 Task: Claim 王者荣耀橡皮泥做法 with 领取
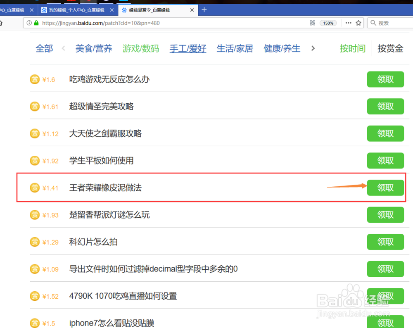click(385, 188)
